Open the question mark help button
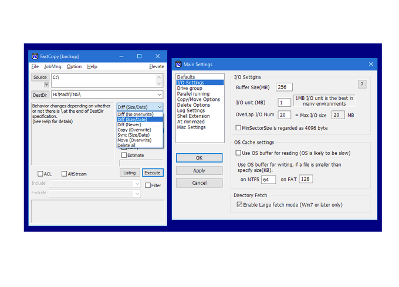Image resolution: width=399 pixels, height=287 pixels. [x=362, y=84]
